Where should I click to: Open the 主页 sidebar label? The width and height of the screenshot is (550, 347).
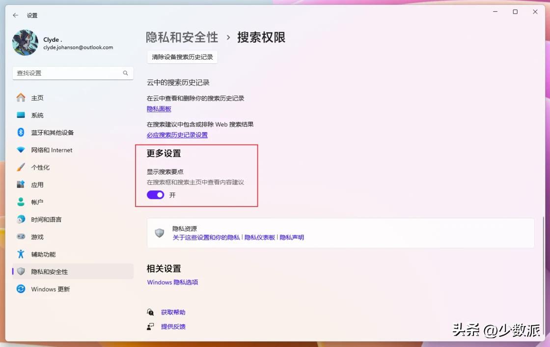coord(37,98)
